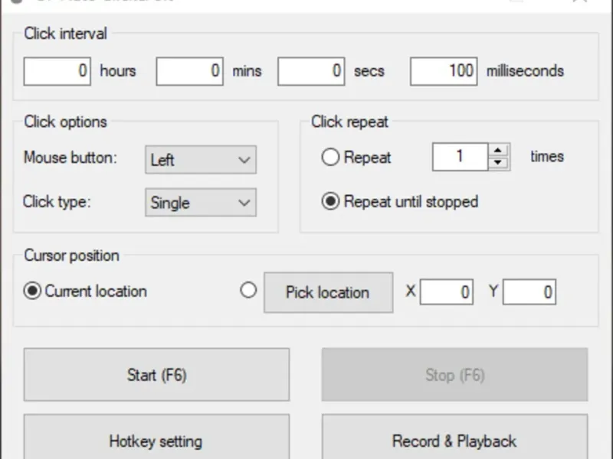613x459 pixels.
Task: Select the Pick location radio button
Action: click(x=248, y=291)
